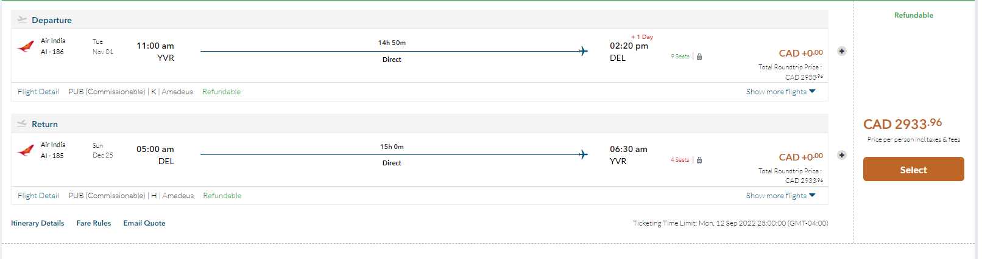982x259 pixels.
Task: Click the Air India logo on flight AI-185
Action: 26,150
